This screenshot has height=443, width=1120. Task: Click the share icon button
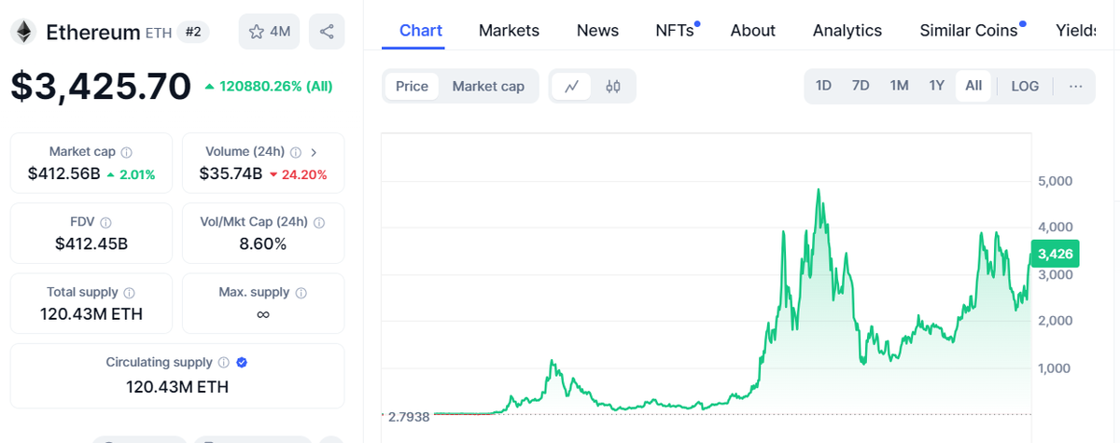[327, 32]
